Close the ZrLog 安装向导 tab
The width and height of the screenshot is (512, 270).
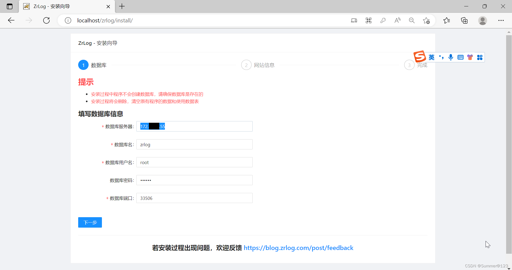click(108, 6)
